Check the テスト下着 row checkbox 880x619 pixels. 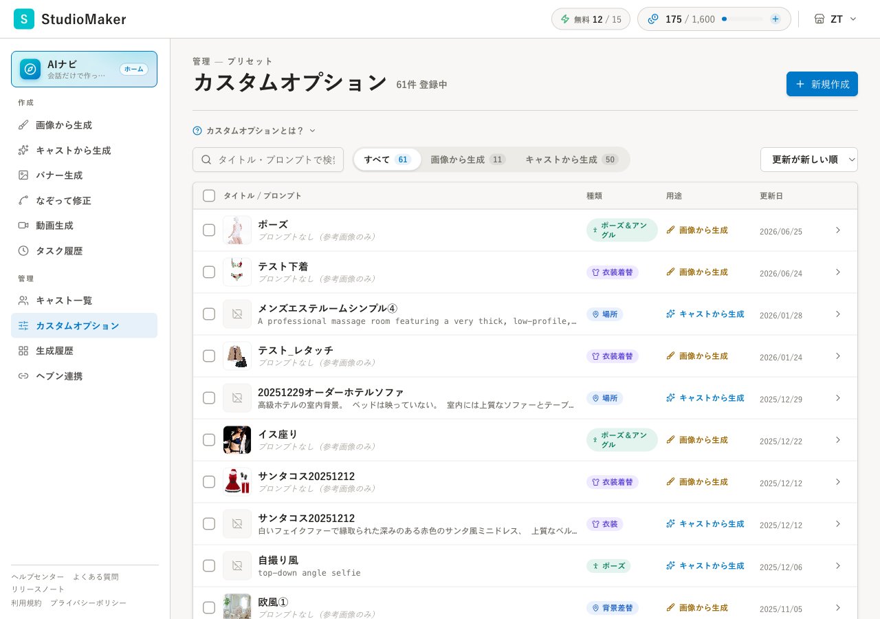209,272
